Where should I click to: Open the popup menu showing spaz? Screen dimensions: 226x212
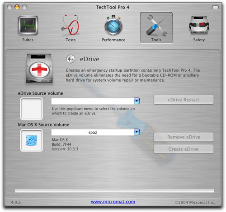click(95, 132)
